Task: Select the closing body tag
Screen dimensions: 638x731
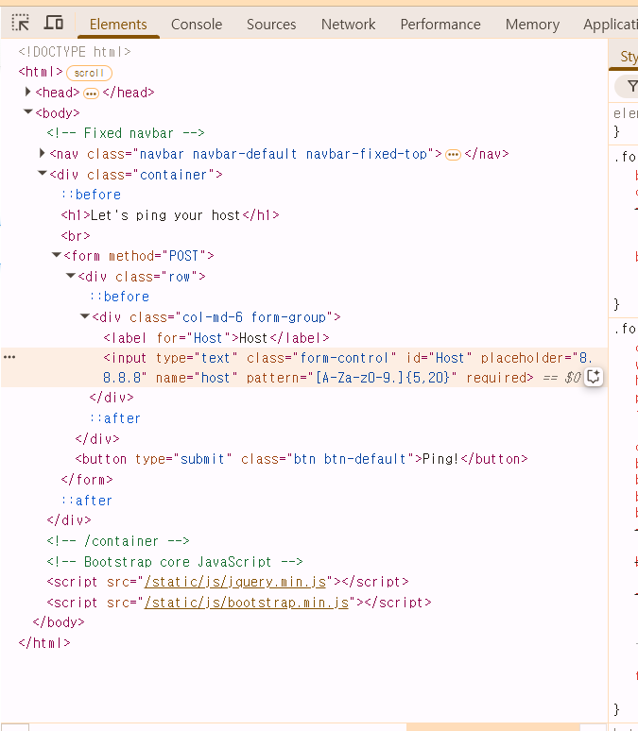Action: (x=59, y=622)
